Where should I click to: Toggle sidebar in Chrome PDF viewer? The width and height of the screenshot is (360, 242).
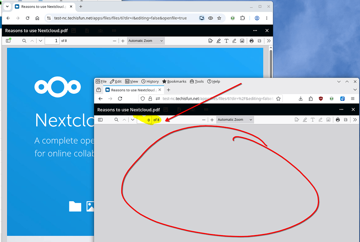[x=8, y=41]
